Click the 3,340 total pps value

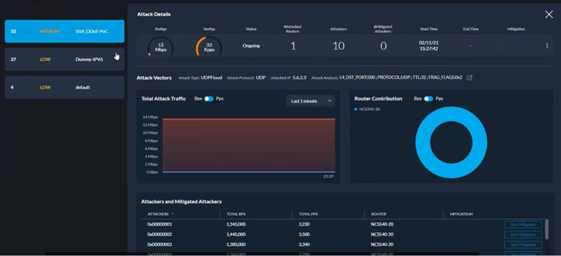(304, 245)
